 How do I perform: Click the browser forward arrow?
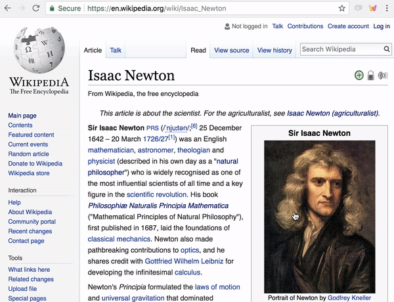22,9
